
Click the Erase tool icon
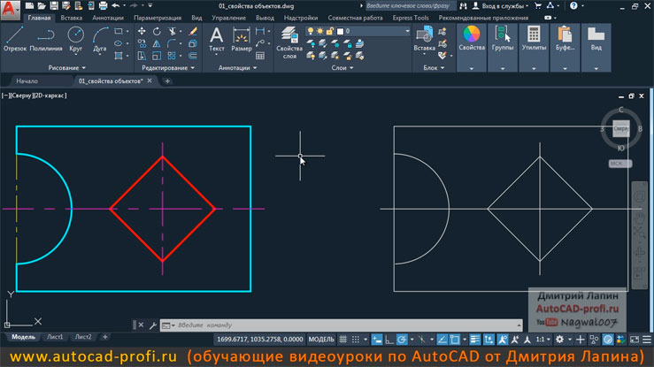(x=193, y=31)
